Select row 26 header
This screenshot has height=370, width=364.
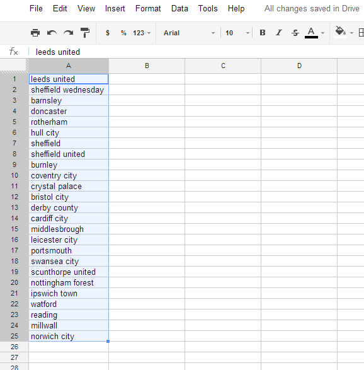(x=14, y=347)
